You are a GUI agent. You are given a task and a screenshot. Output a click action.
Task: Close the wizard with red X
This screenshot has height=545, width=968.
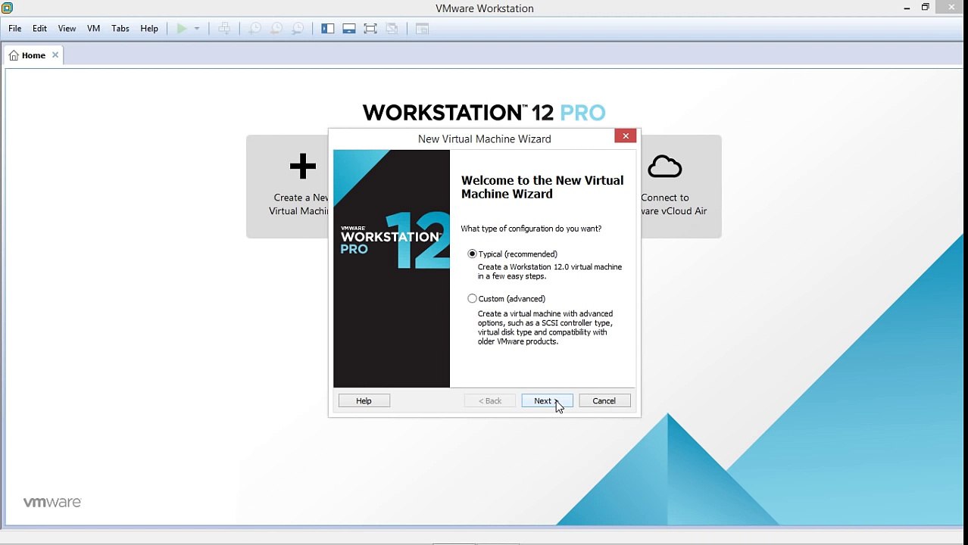626,135
